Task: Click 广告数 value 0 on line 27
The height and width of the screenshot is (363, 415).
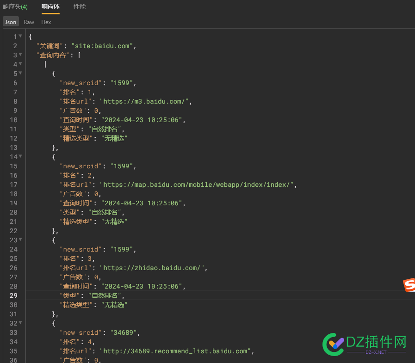Action: pyautogui.click(x=96, y=277)
